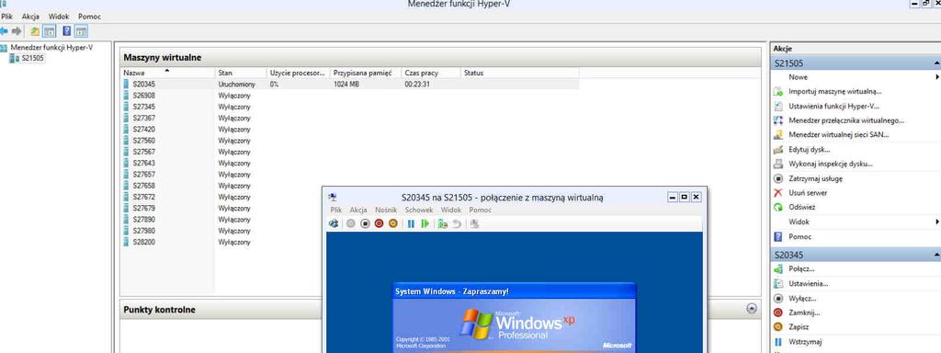Open the Nośnik menu in VM window
The image size is (941, 353).
click(386, 211)
